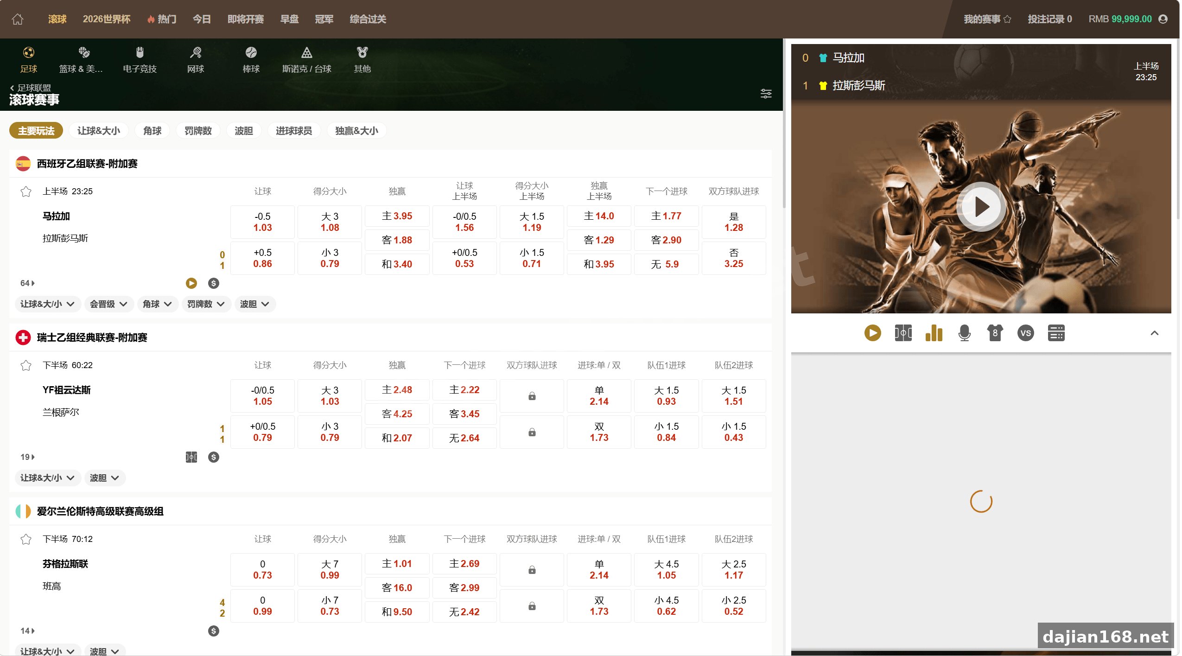
Task: Open the microphone commentary icon
Action: pos(964,333)
